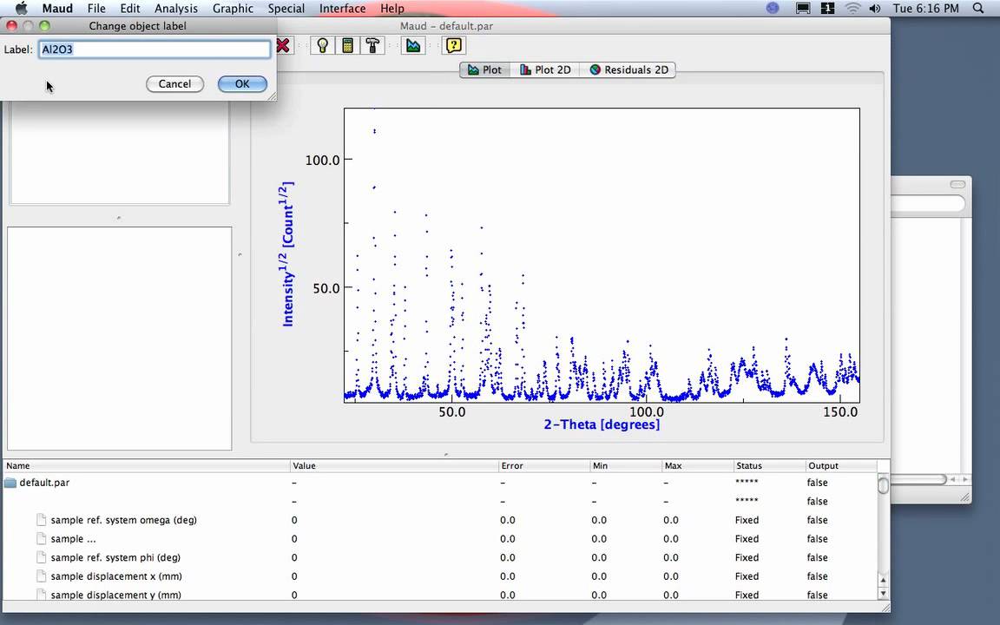The width and height of the screenshot is (1000, 625).
Task: Click Fixed status of sample displacement x
Action: (x=747, y=576)
